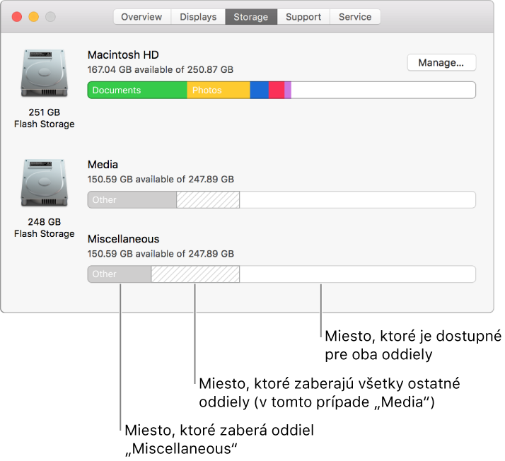This screenshot has width=505, height=461.
Task: Click the Media volume name
Action: click(103, 165)
